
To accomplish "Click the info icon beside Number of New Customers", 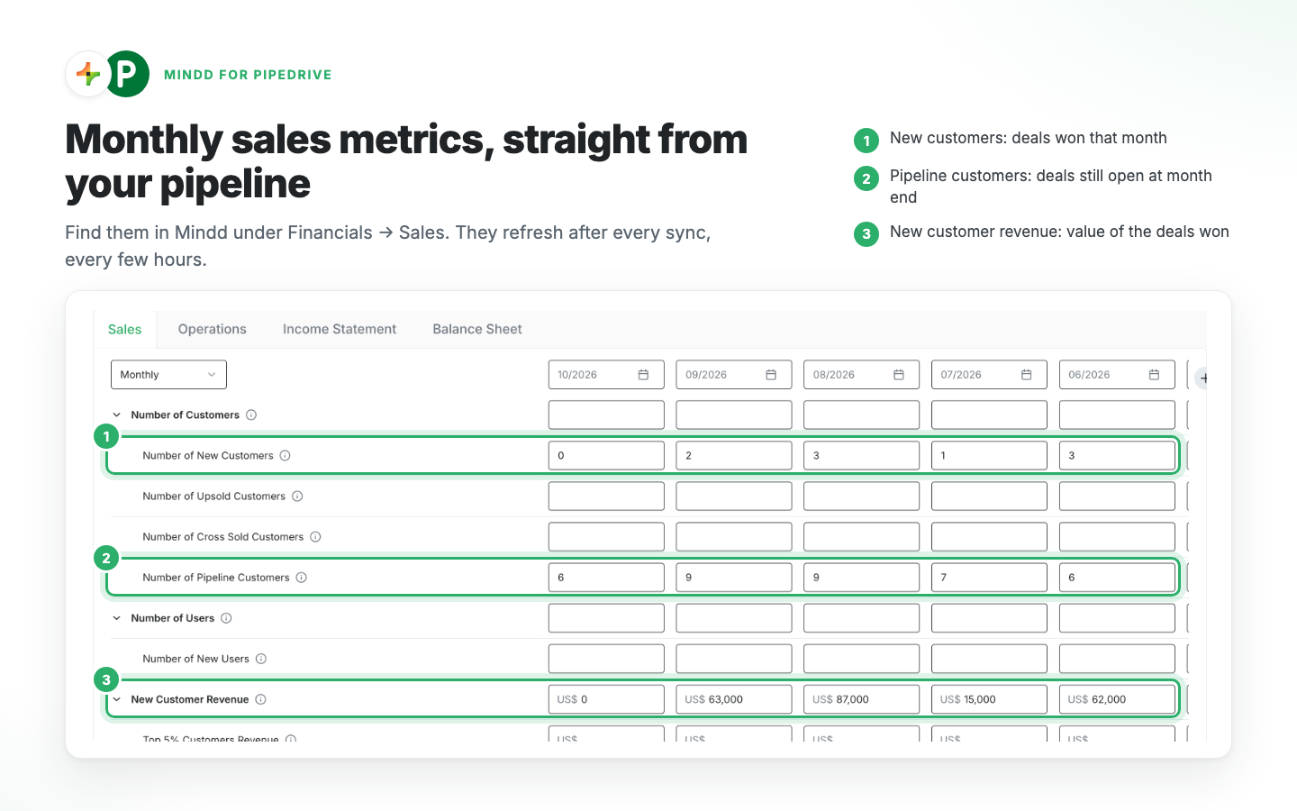I will [285, 456].
